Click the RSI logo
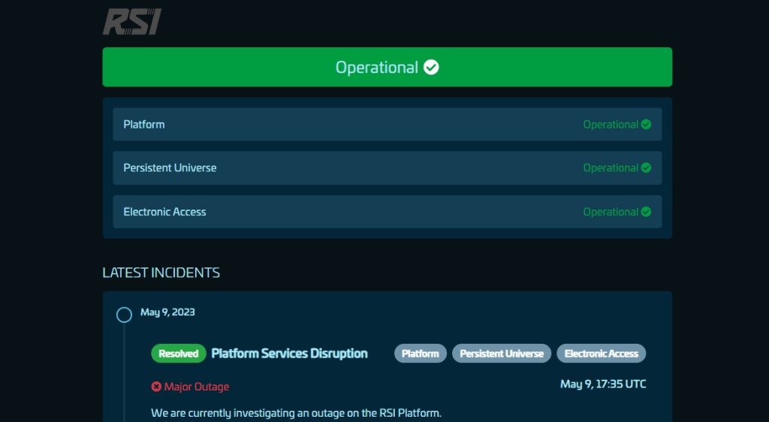The height and width of the screenshot is (422, 769). pos(131,22)
